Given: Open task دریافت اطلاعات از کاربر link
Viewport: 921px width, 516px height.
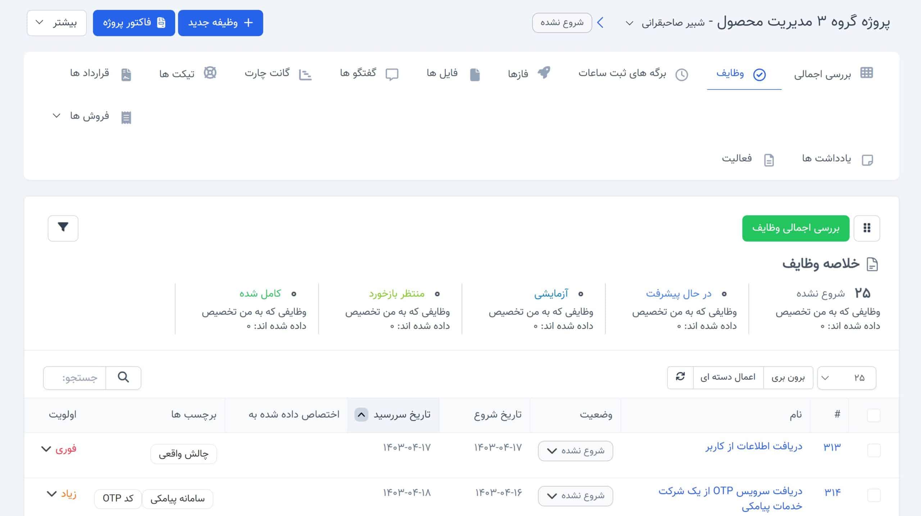Looking at the screenshot, I should click(x=754, y=446).
